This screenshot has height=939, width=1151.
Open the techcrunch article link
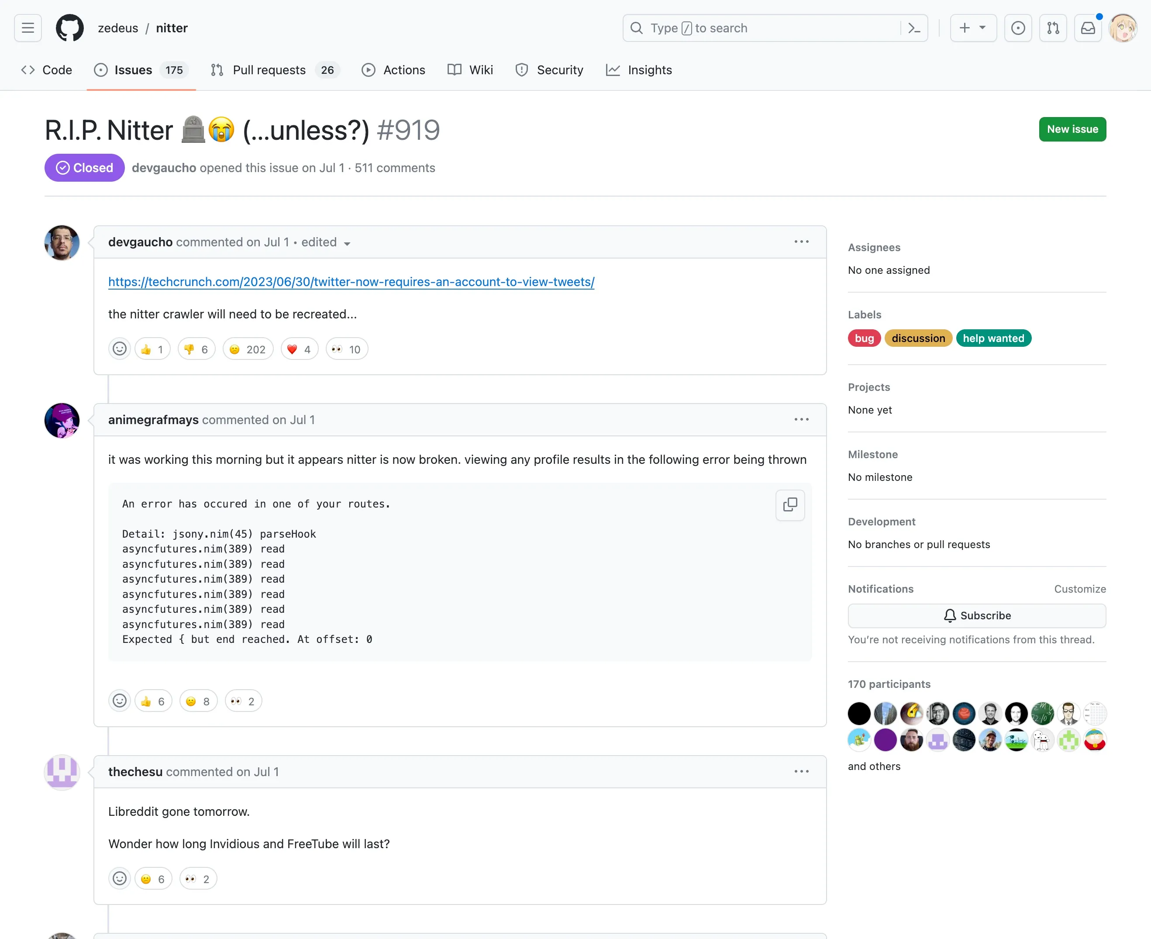(x=351, y=282)
